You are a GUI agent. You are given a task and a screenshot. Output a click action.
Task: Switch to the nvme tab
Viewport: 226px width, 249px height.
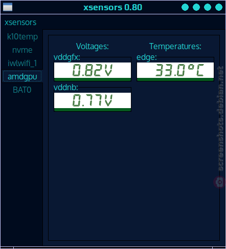pyautogui.click(x=22, y=50)
